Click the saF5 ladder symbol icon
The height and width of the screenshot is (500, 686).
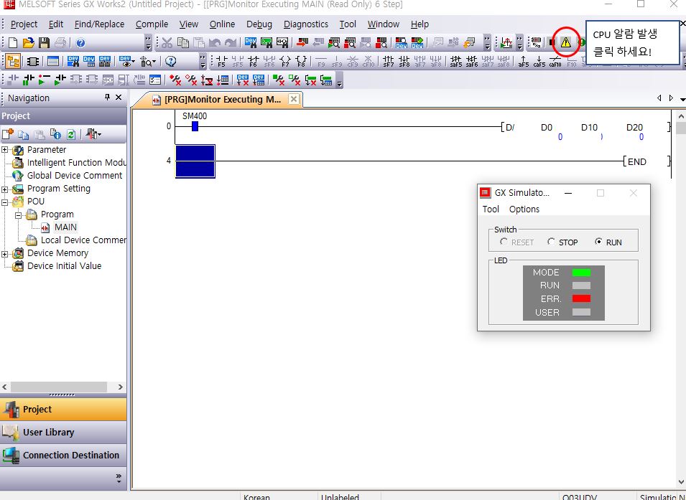click(456, 61)
